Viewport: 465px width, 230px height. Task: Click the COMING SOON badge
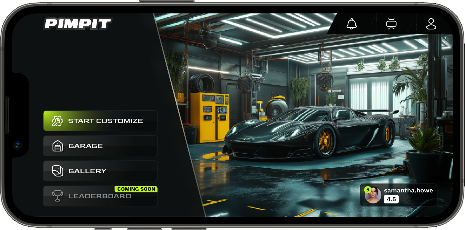tap(136, 189)
